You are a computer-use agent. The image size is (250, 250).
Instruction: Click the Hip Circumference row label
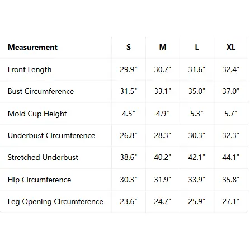[x=39, y=180]
